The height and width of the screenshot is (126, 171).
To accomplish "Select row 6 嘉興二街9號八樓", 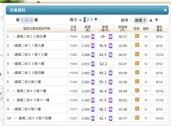I will [x=87, y=82].
